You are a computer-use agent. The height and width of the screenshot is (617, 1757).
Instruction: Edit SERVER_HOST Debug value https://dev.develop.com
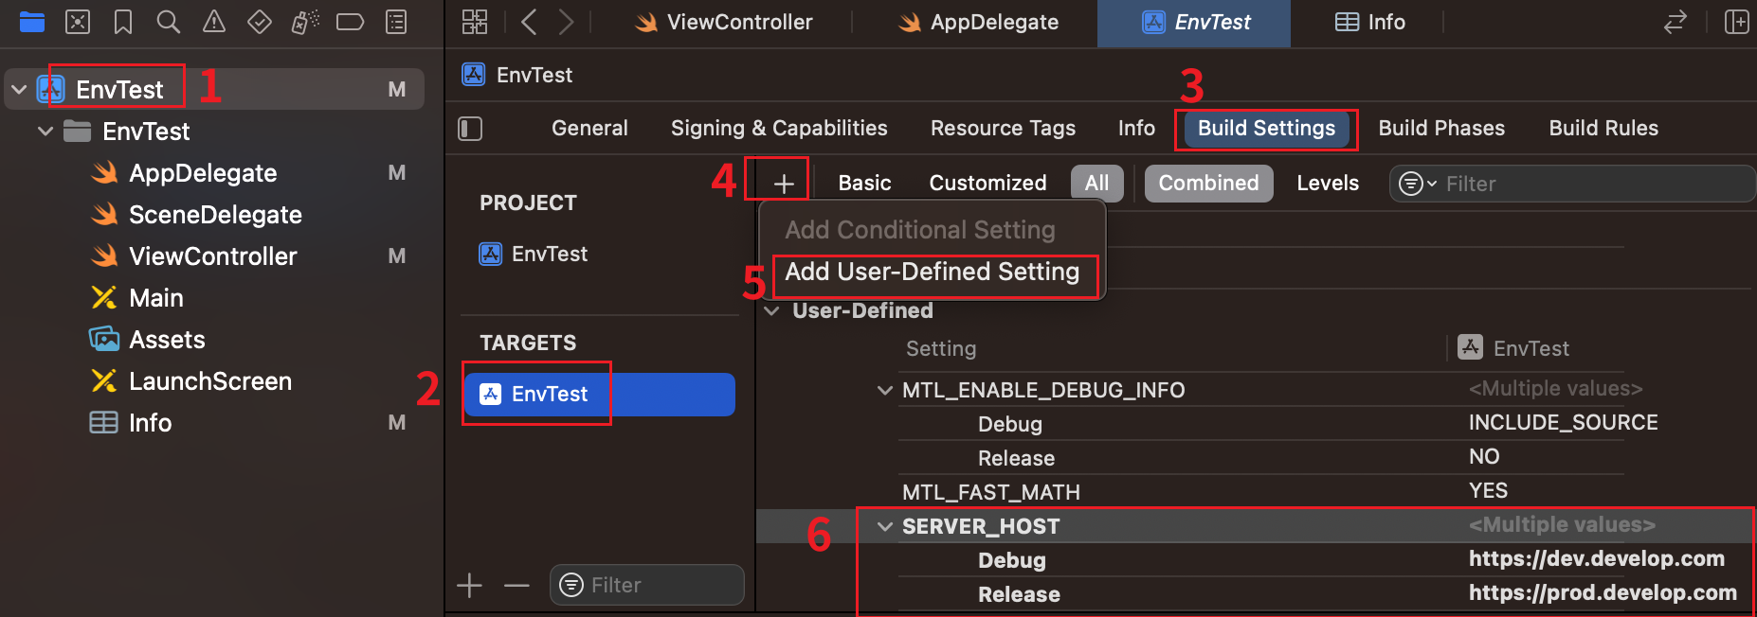pos(1597,559)
